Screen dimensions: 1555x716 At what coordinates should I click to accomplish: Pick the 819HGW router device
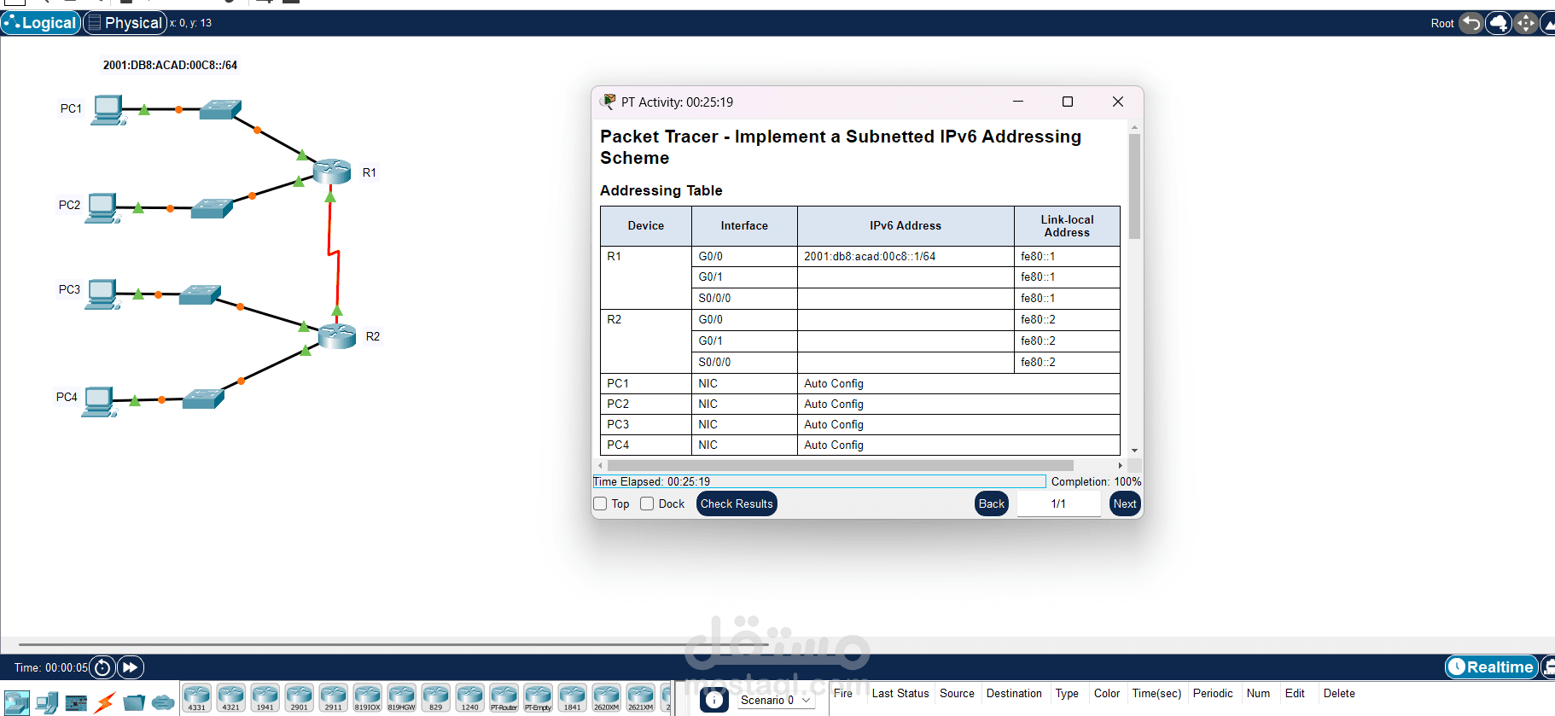click(x=402, y=698)
